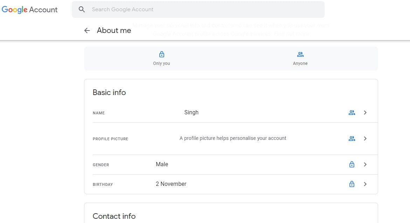
Task: Open the Name row chevron arrow
Action: point(365,113)
